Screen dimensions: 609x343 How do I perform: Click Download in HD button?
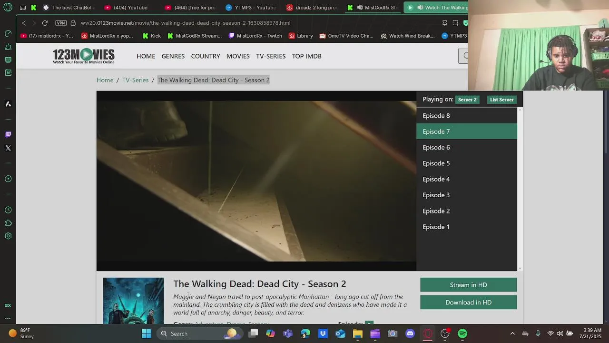[x=468, y=303]
